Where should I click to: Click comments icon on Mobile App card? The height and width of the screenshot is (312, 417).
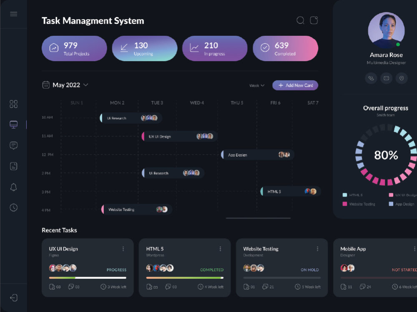coord(362,287)
